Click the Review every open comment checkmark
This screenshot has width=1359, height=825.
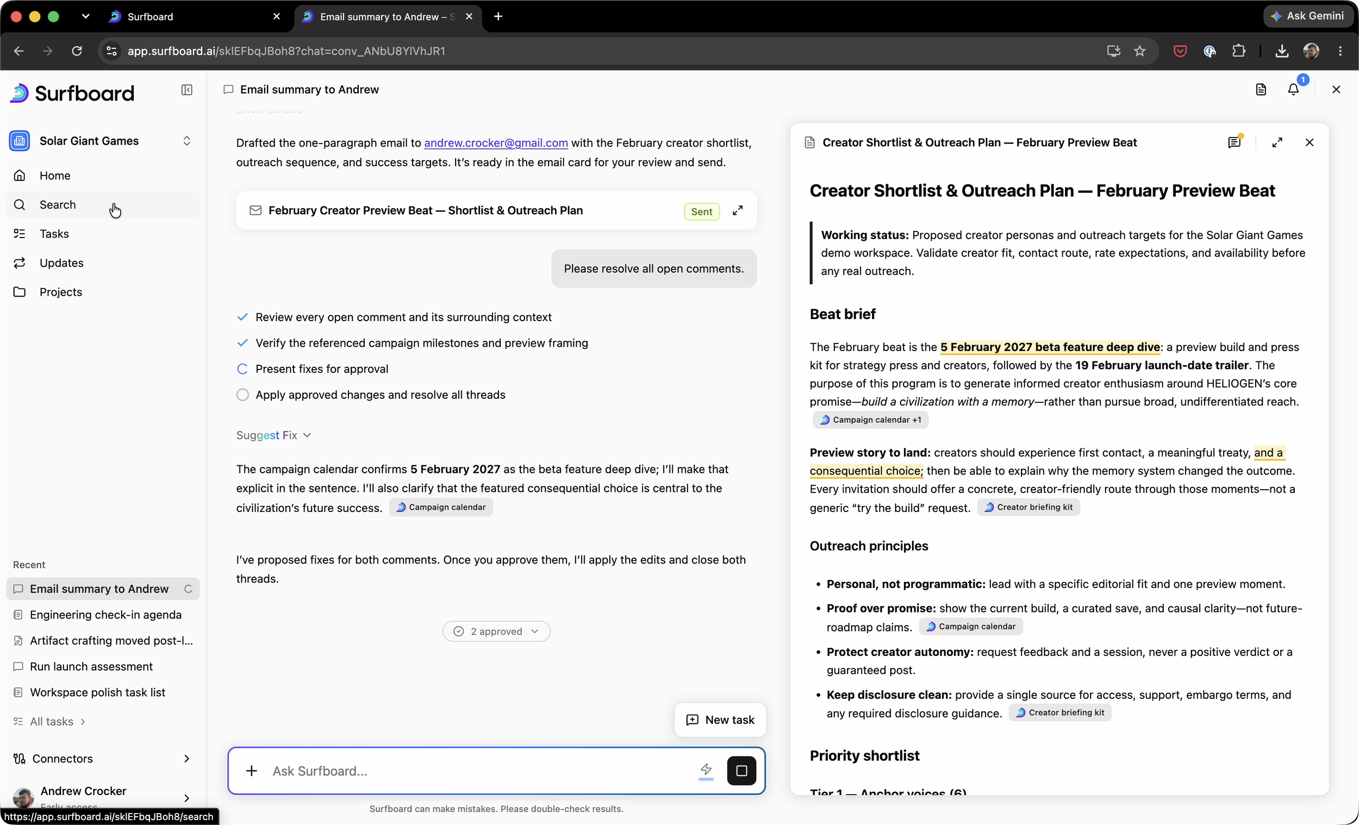click(x=242, y=317)
